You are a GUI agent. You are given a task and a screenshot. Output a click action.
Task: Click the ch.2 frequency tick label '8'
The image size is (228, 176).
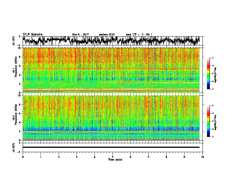coord(20,105)
